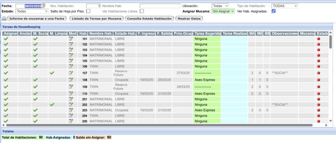Click Tarea Sugerida column header

207,34
